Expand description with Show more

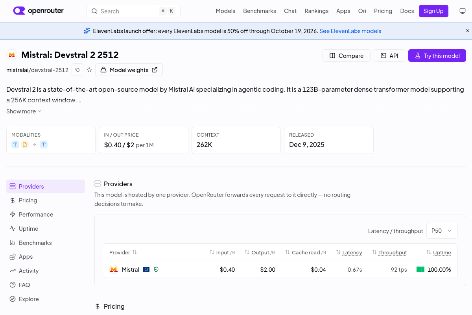24,111
